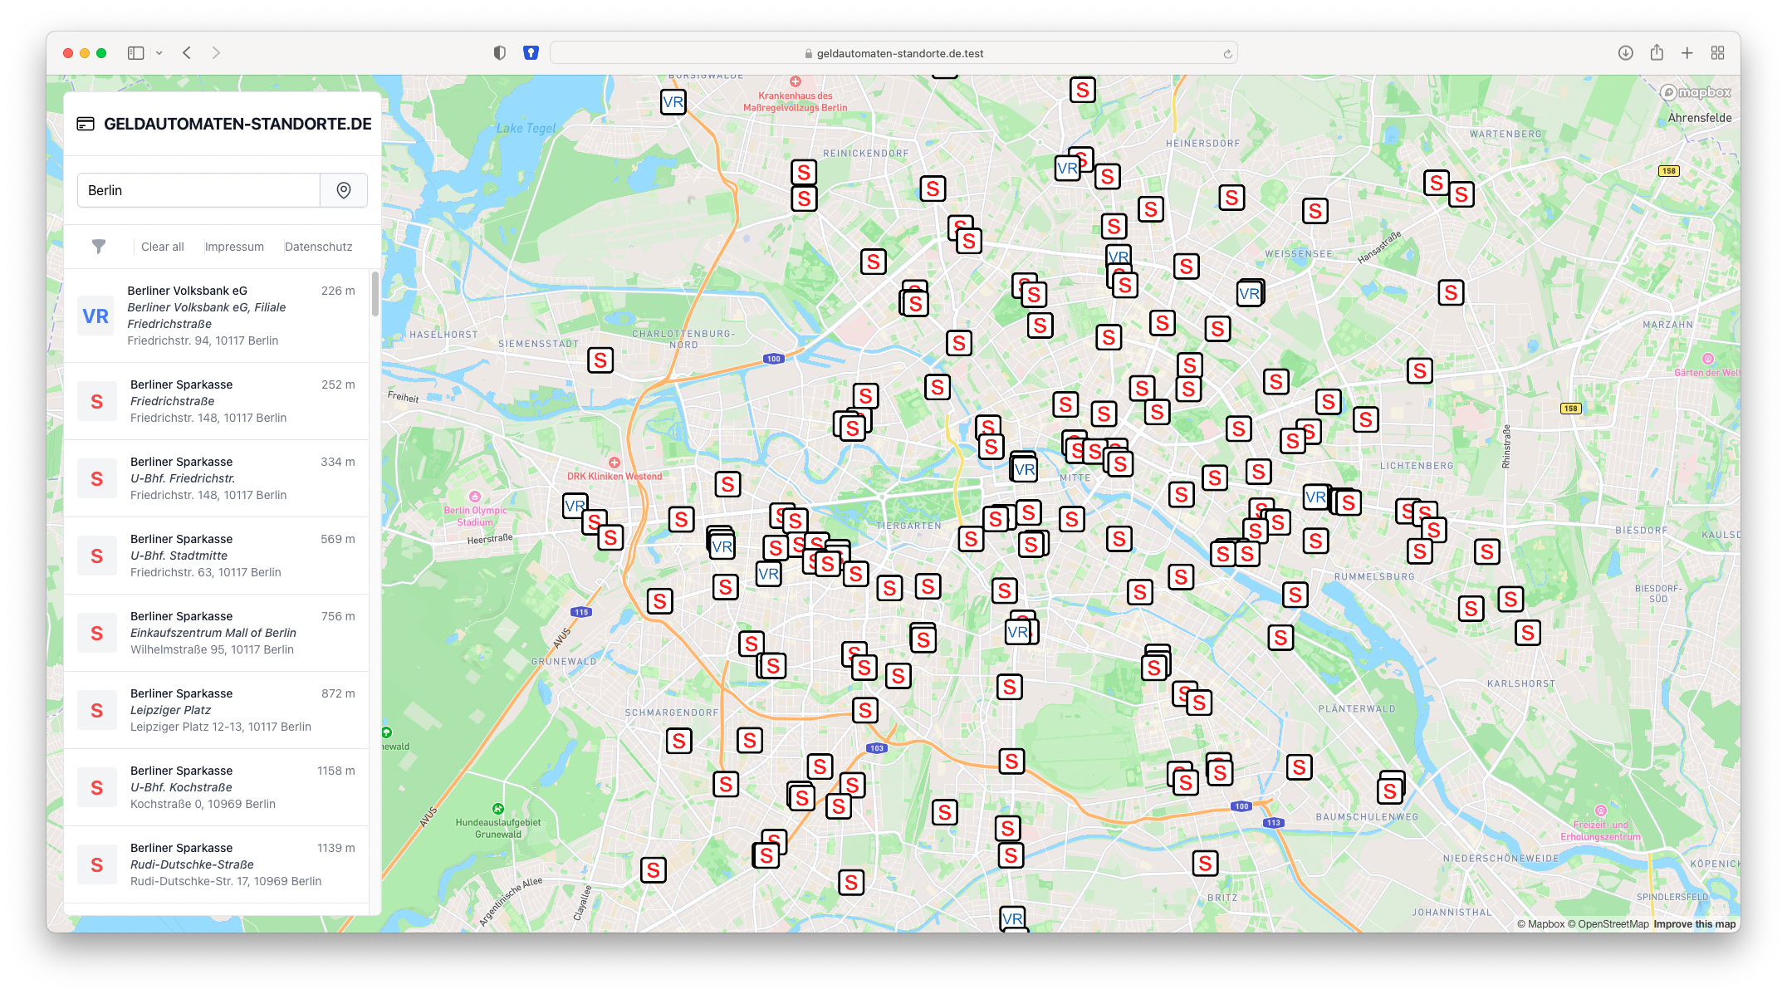Toggle the Safari sidebar icon

coord(135,53)
